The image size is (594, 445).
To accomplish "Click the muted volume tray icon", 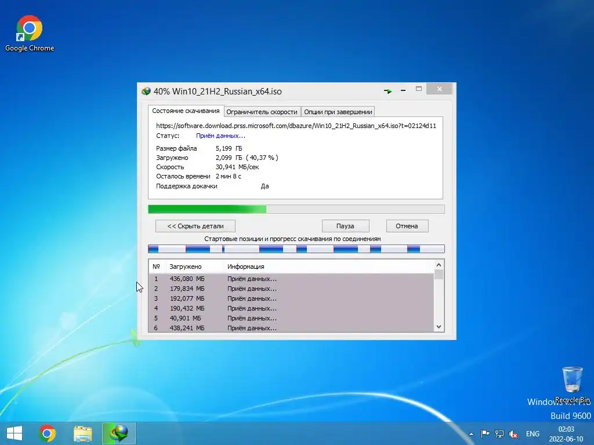I will coord(513,433).
